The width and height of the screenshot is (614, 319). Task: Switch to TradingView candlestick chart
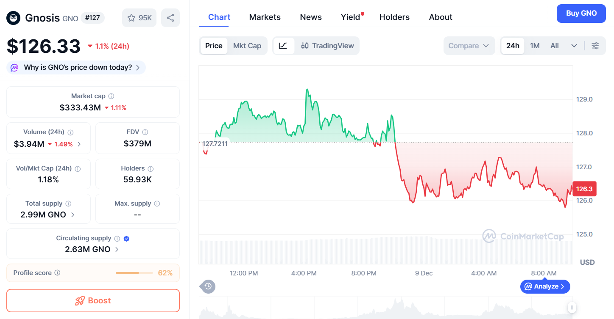coord(327,46)
